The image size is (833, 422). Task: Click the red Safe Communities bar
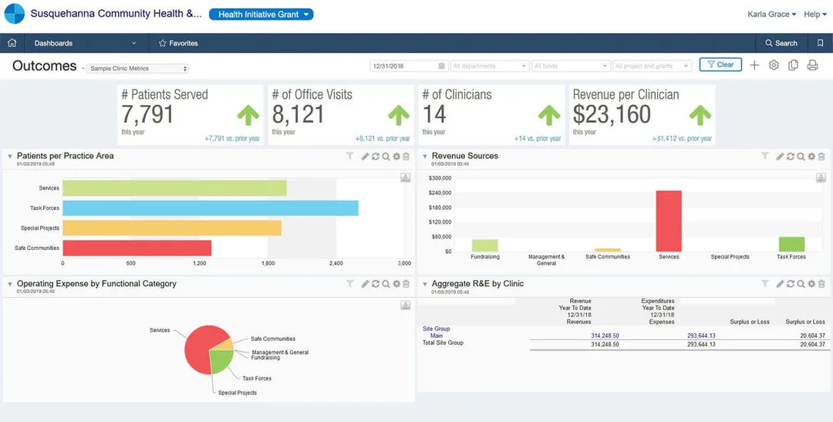point(137,248)
